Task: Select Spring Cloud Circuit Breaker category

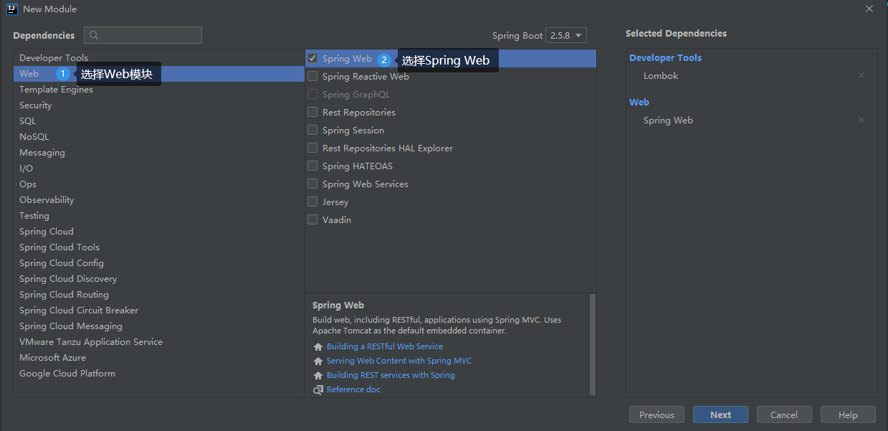Action: click(x=159, y=311)
